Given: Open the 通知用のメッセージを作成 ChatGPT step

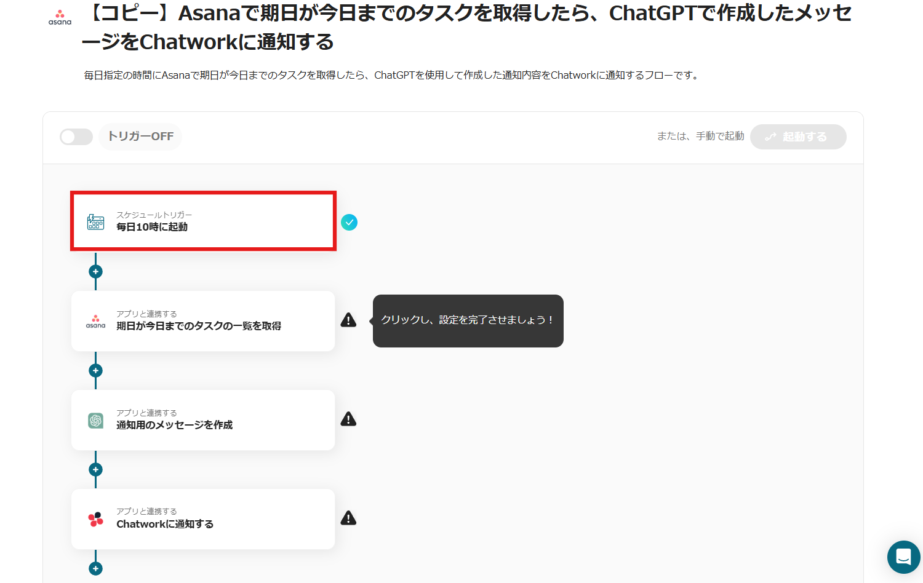Looking at the screenshot, I should pos(203,420).
